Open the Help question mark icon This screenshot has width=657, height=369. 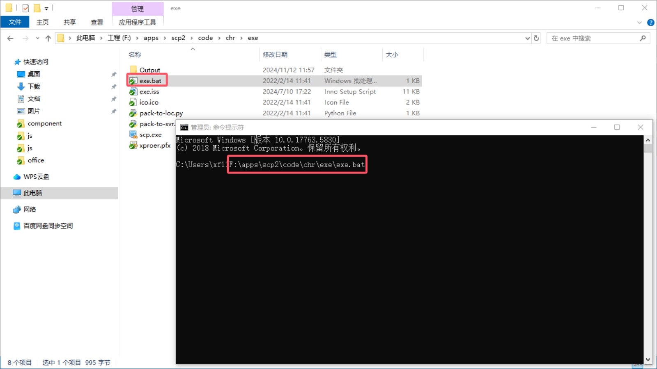[x=650, y=23]
